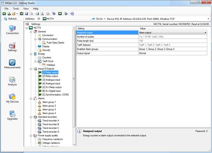Collapse the Inputs & Outputs node
Screen dimensions: 212x153
click(31, 69)
